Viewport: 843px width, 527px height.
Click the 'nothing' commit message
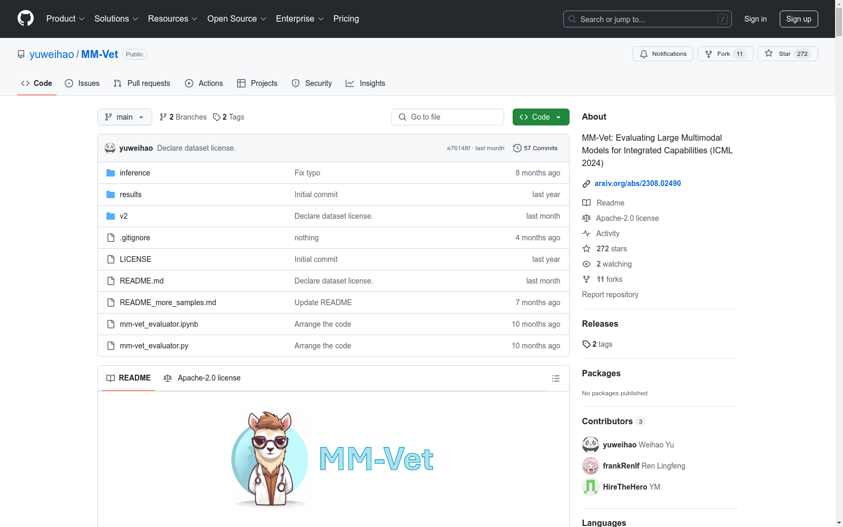coord(307,238)
